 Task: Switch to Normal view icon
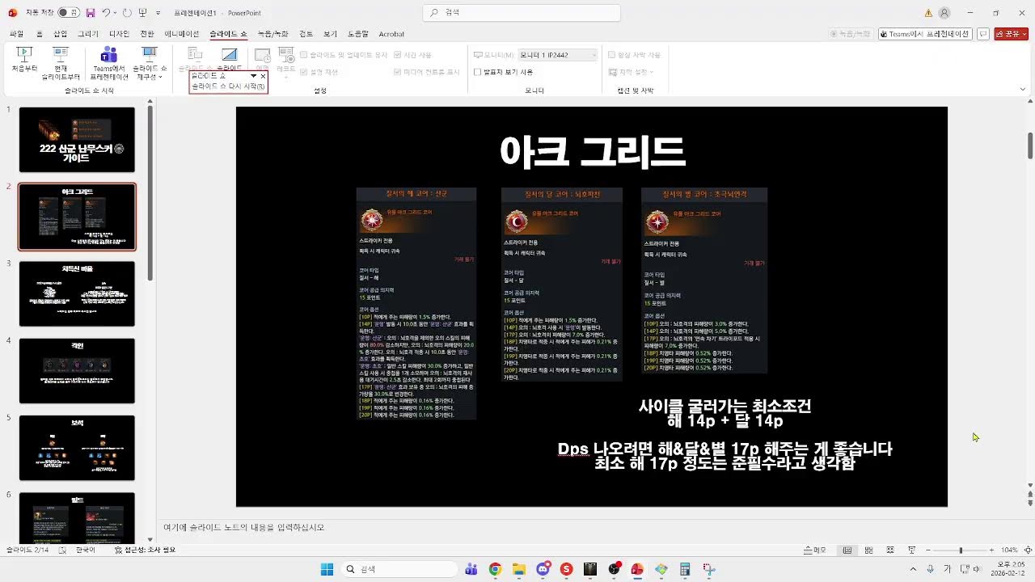coord(847,550)
